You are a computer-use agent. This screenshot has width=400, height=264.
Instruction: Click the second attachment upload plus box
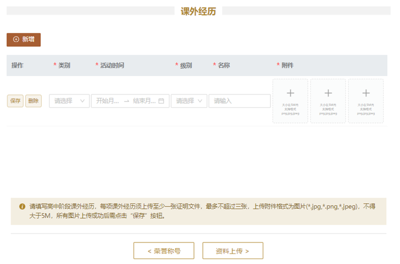point(328,101)
